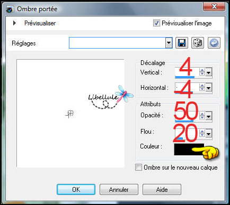Save the preset with the floppy disk icon
The width and height of the screenshot is (230, 205).
182,43
